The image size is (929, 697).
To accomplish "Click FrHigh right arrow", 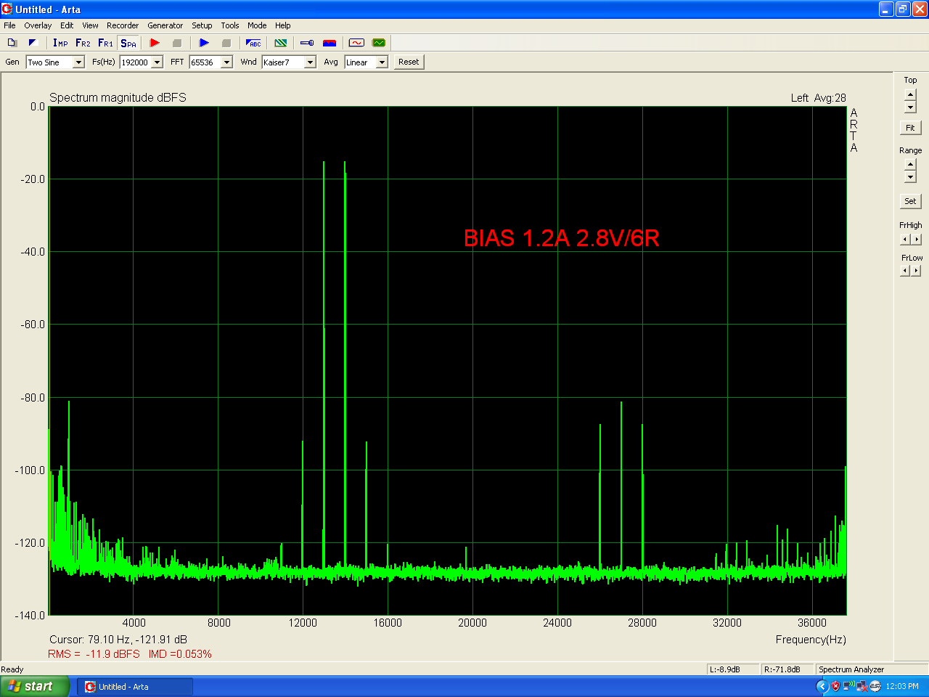I will pyautogui.click(x=917, y=240).
